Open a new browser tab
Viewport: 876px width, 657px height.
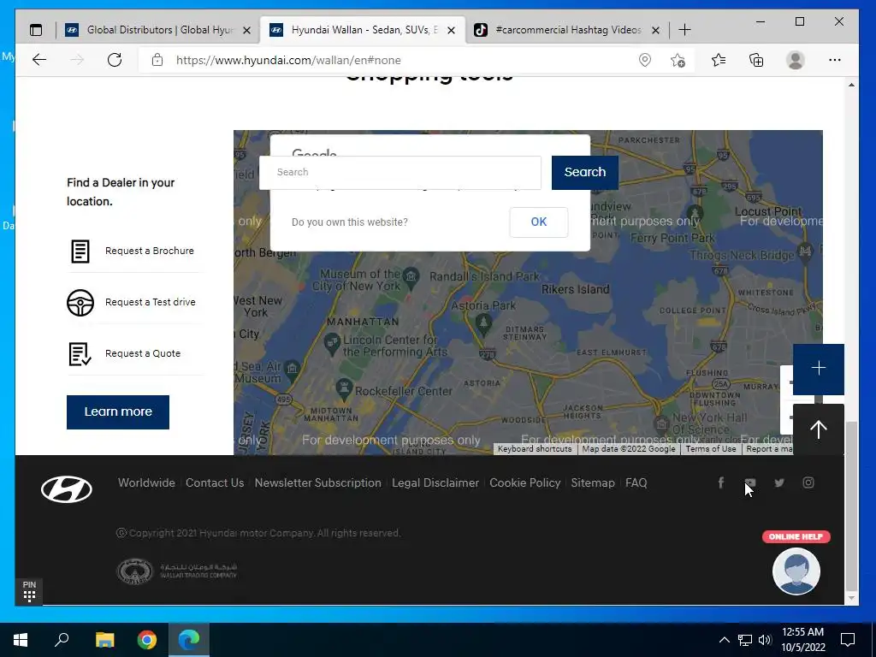click(684, 30)
